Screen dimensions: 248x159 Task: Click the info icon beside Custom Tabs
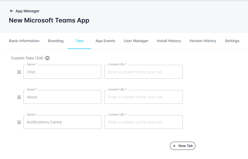pos(47,58)
